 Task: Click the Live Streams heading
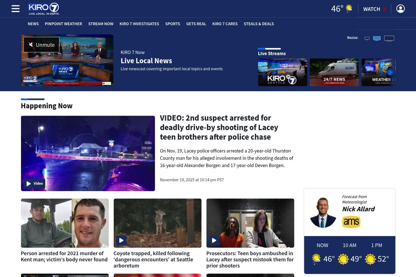272,53
